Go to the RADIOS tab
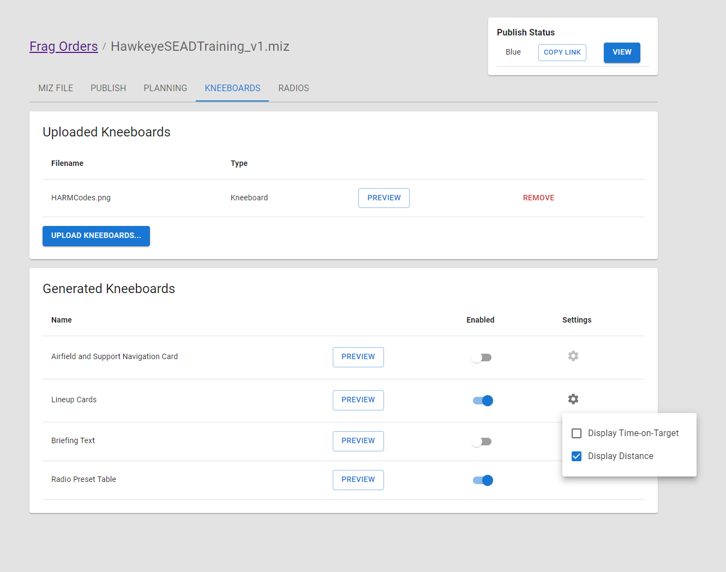Image resolution: width=726 pixels, height=572 pixels. pyautogui.click(x=293, y=88)
